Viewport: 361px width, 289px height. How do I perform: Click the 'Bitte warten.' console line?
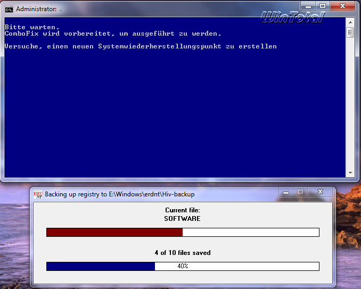(32, 27)
